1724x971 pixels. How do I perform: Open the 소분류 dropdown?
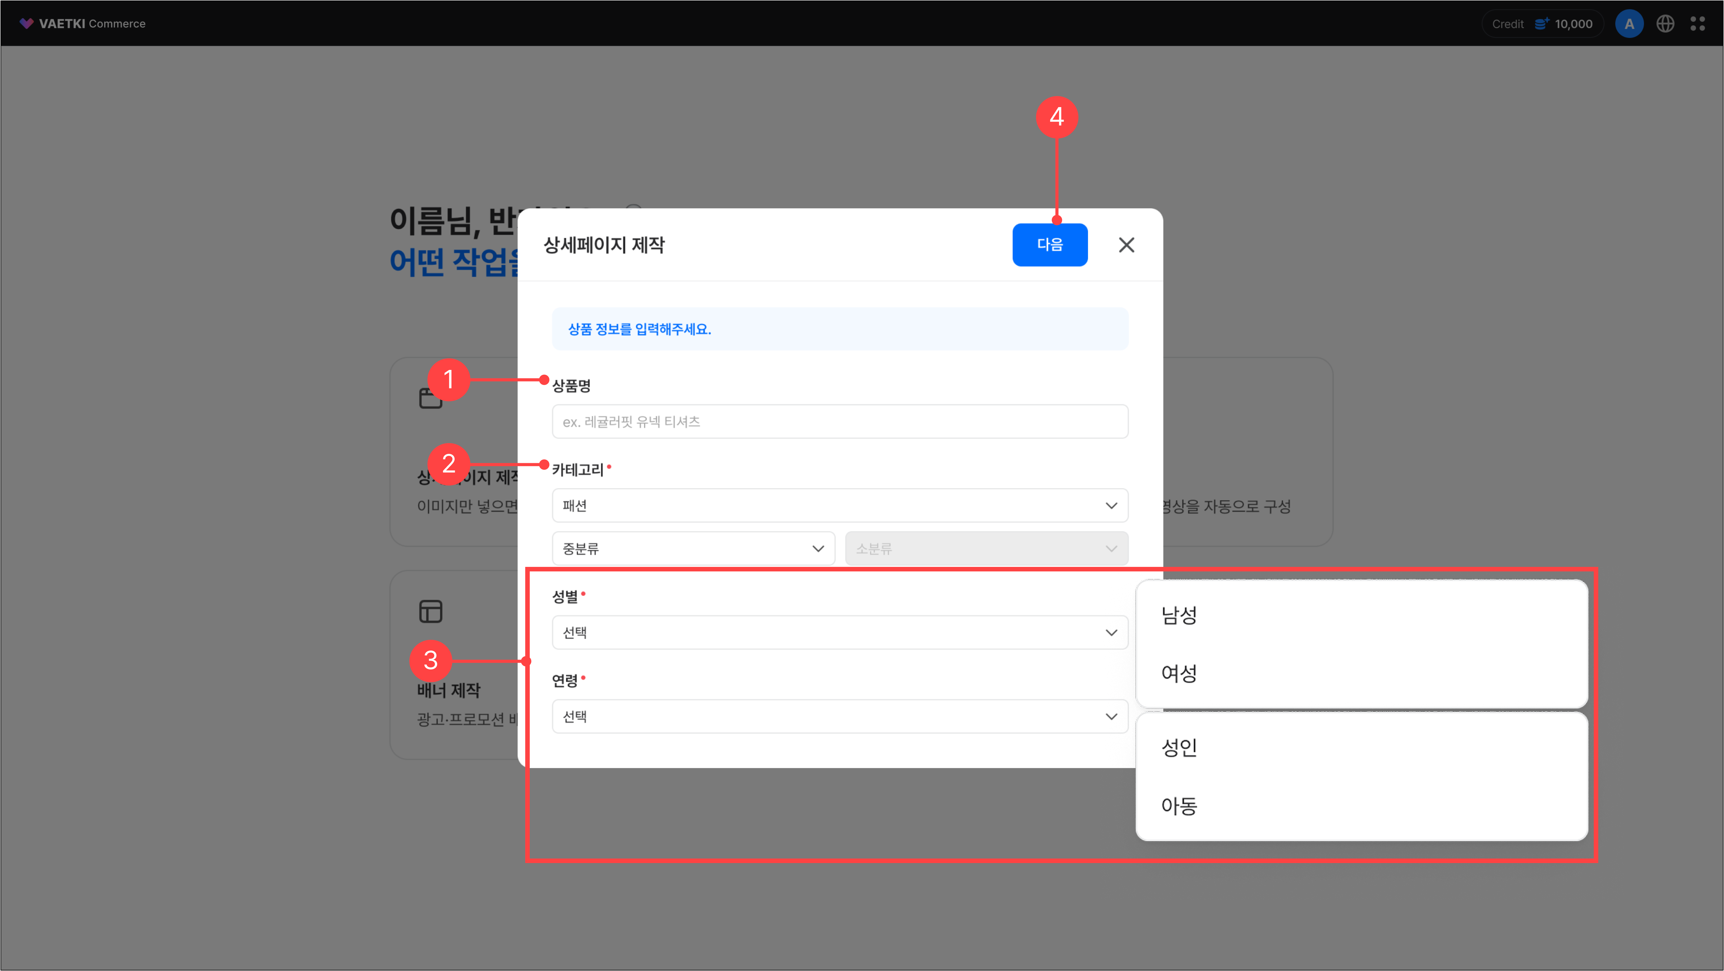987,549
